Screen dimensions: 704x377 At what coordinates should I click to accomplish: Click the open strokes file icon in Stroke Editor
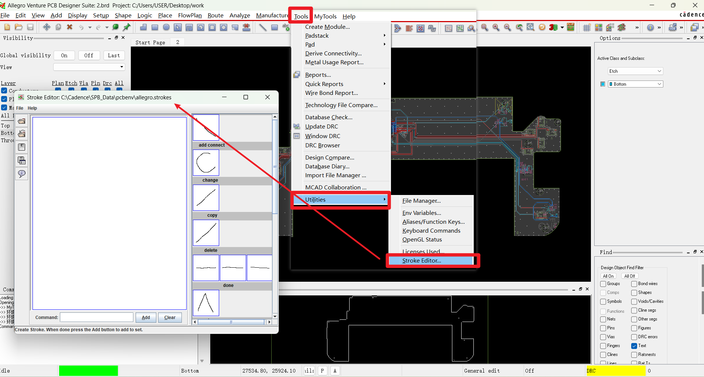click(22, 121)
